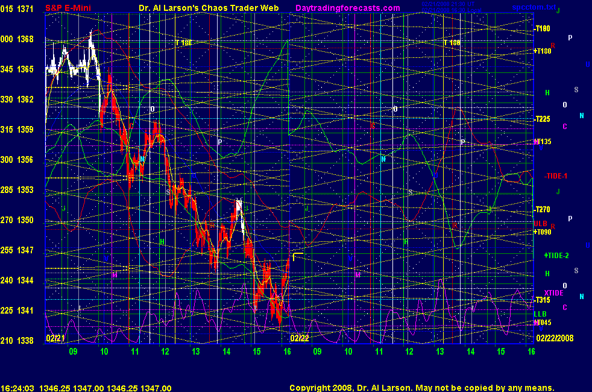This screenshot has width=592, height=392.
Task: Select the "315 1359" price axis label
Action: 17,130
